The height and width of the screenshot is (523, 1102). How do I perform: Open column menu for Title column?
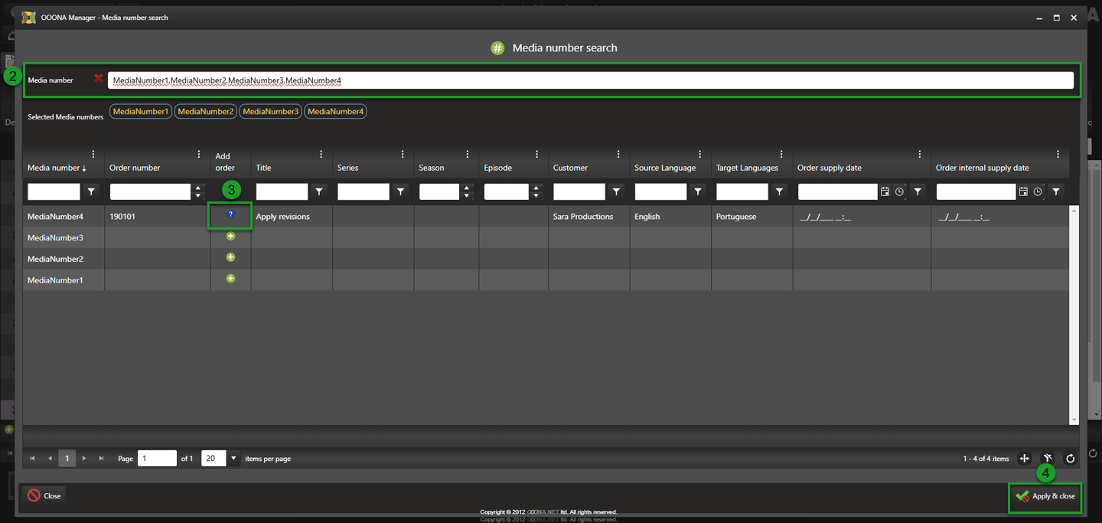pos(321,155)
